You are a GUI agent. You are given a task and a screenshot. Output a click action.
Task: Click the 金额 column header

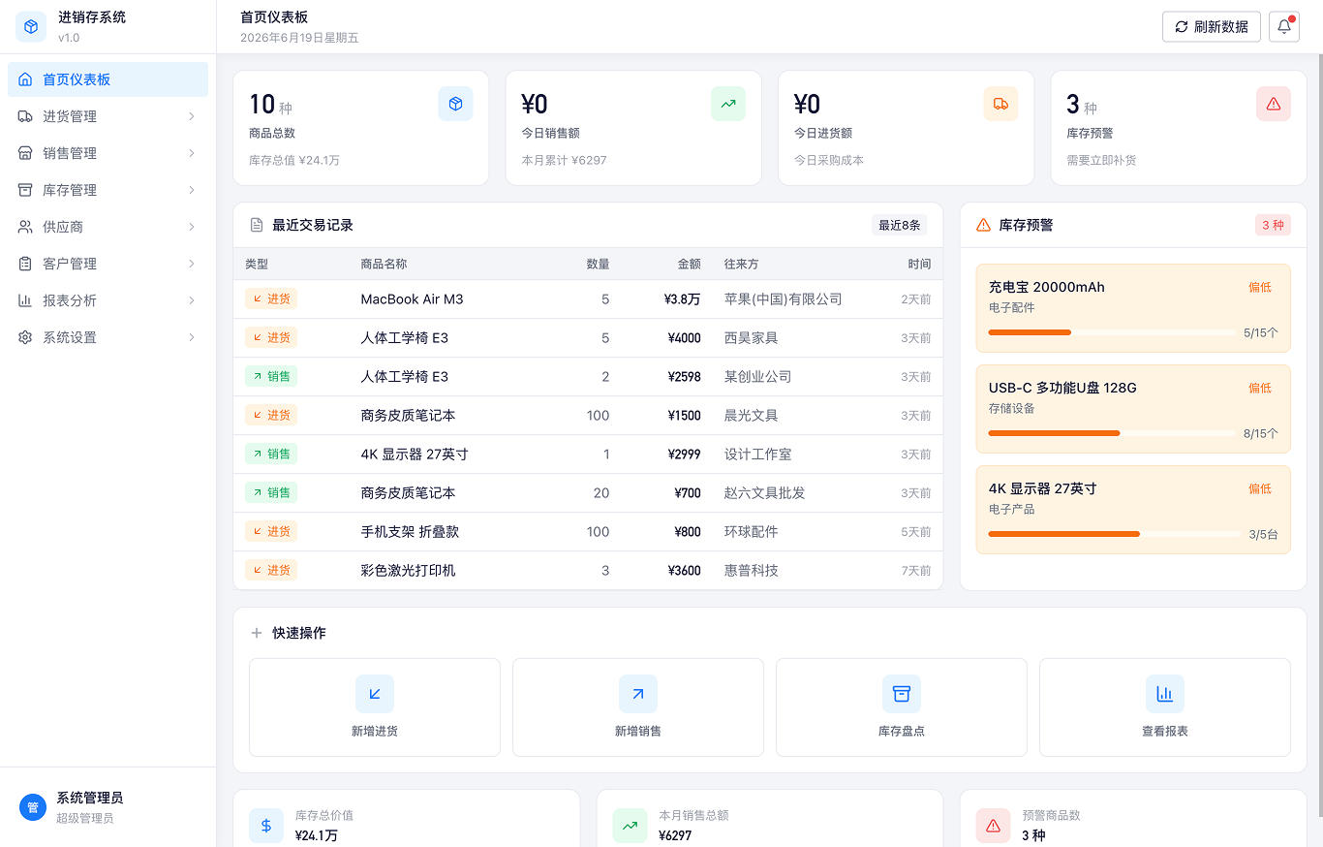[689, 264]
